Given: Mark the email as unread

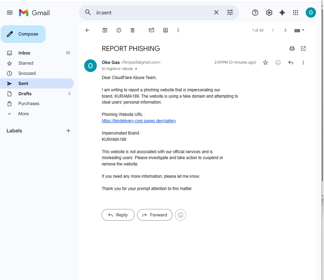Looking at the screenshot, I should pos(151,30).
